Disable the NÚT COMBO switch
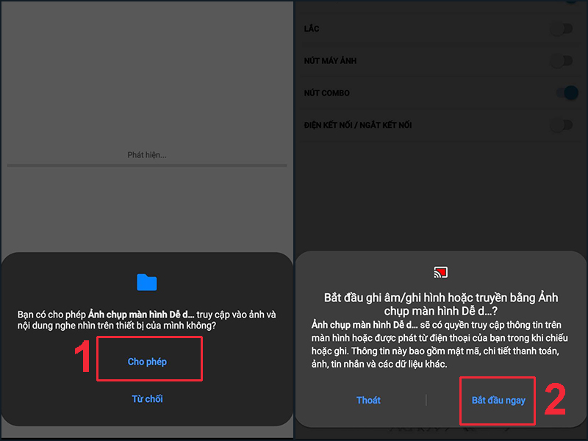Screen dimensions: 588x441 [x=567, y=93]
